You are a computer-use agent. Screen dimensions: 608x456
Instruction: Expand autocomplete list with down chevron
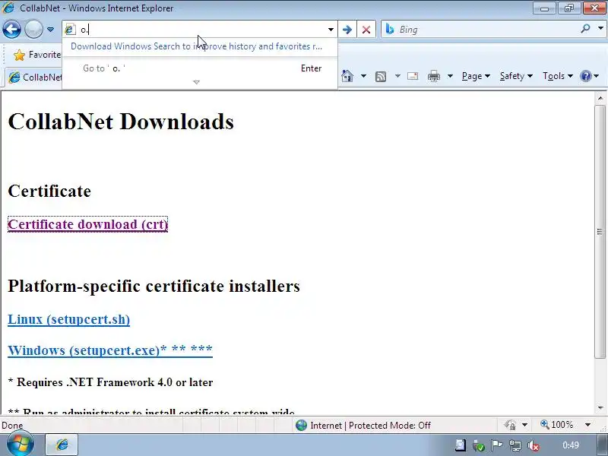coord(197,82)
